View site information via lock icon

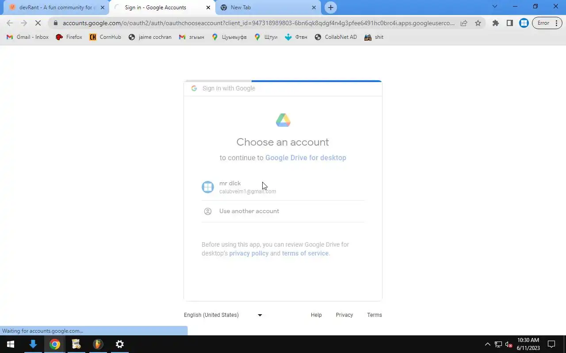coord(55,23)
